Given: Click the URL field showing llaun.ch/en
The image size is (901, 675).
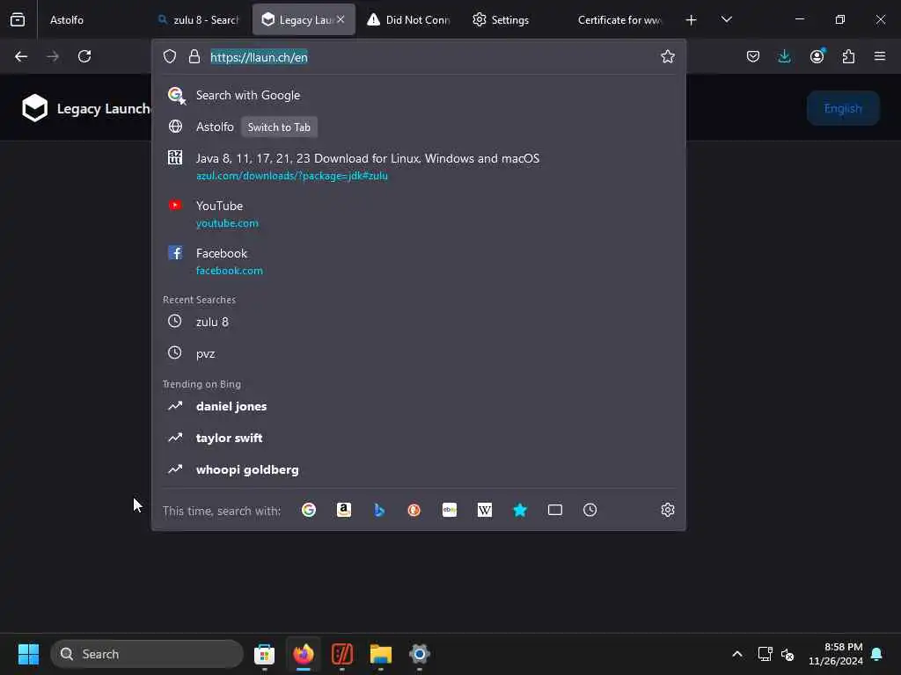Looking at the screenshot, I should point(431,57).
